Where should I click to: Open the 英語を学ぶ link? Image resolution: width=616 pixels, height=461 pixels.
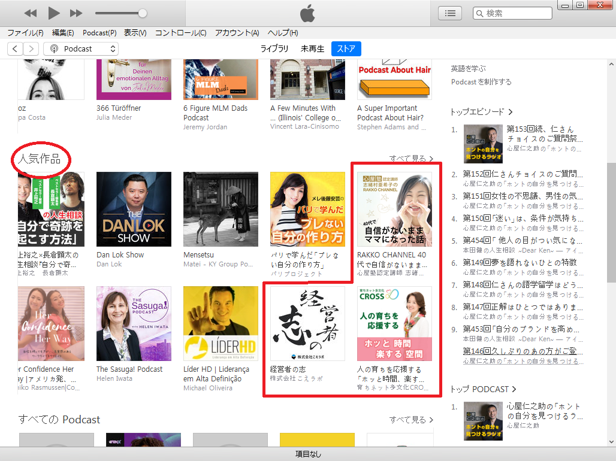[468, 69]
